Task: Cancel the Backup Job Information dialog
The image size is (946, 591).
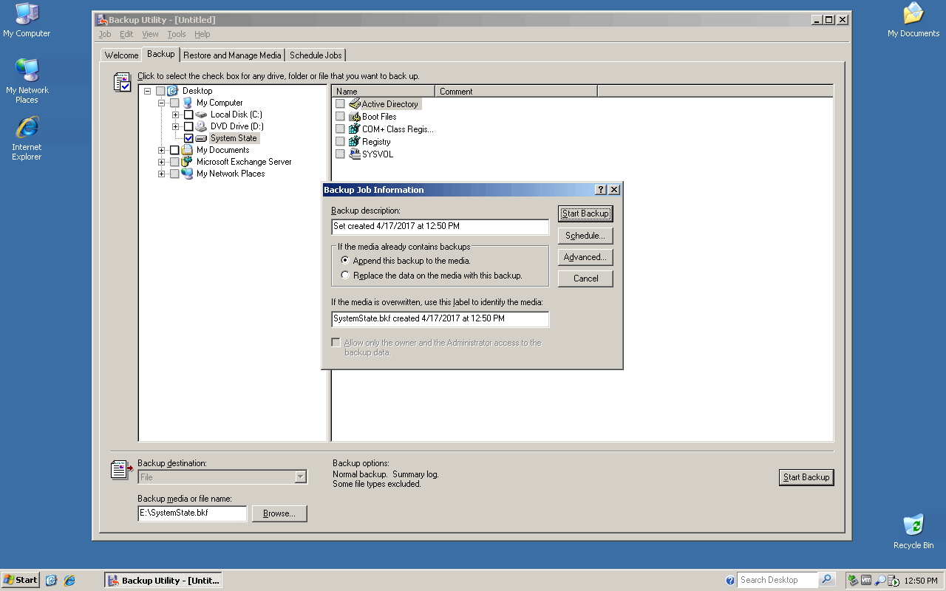Action: (585, 279)
